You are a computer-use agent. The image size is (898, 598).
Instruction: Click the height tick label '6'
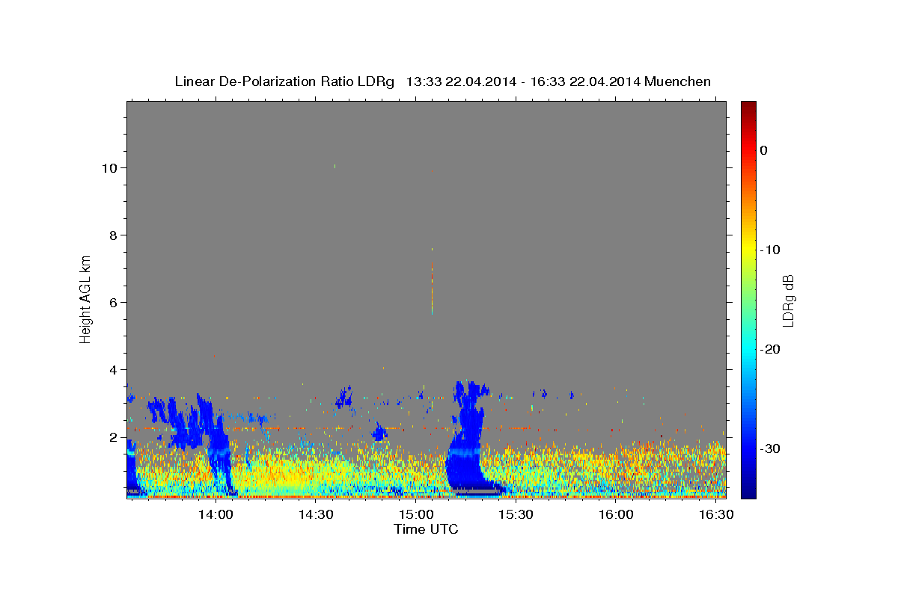coord(114,303)
